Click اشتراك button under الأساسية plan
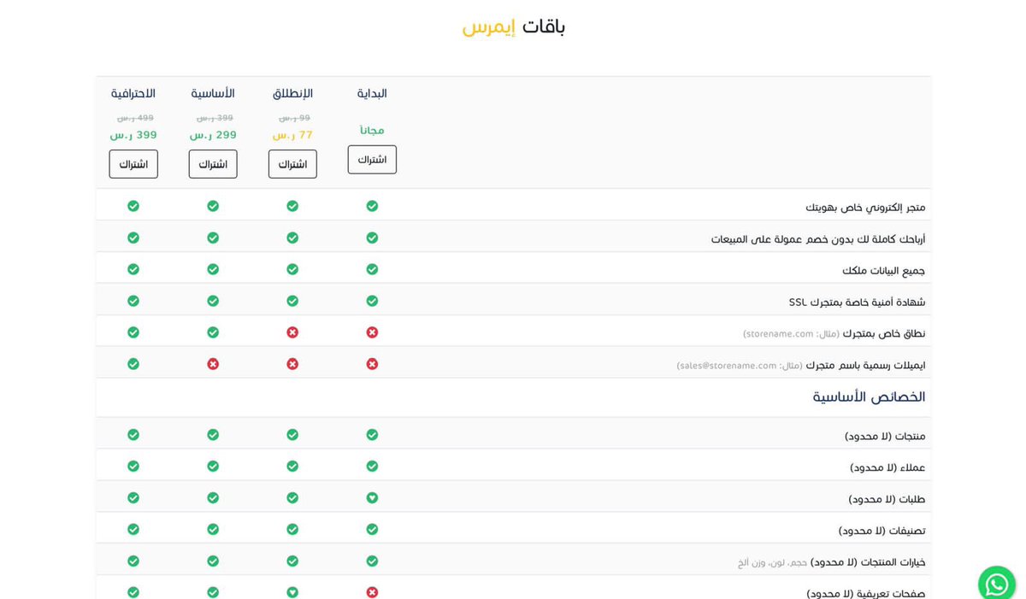The height and width of the screenshot is (599, 1026). click(213, 164)
